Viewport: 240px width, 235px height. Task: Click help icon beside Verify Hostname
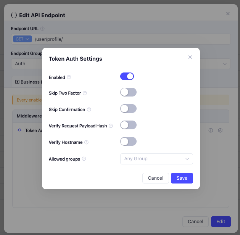pos(87,142)
